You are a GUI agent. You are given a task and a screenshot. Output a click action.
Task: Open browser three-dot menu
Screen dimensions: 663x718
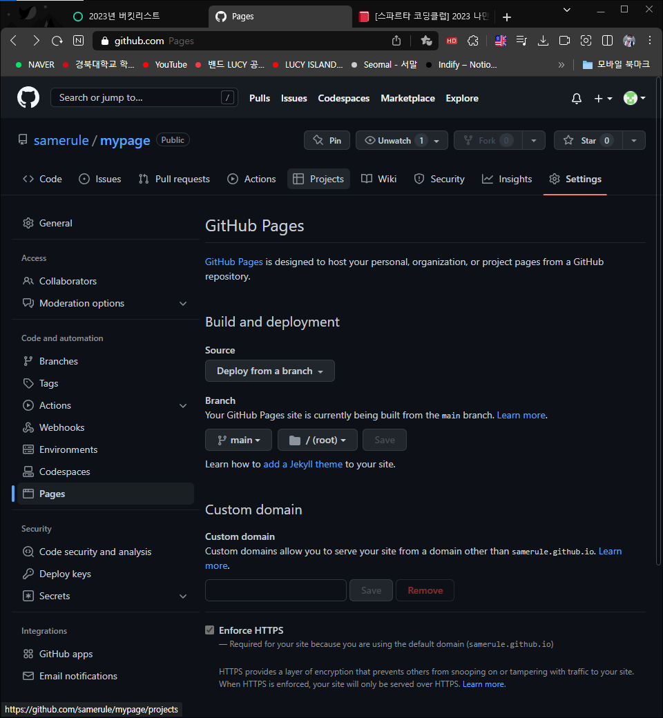tap(650, 41)
